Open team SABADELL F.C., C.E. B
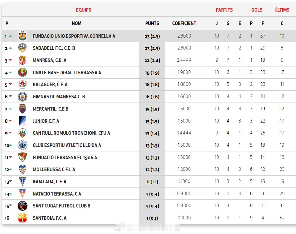296x234 pixels. pyautogui.click(x=54, y=48)
